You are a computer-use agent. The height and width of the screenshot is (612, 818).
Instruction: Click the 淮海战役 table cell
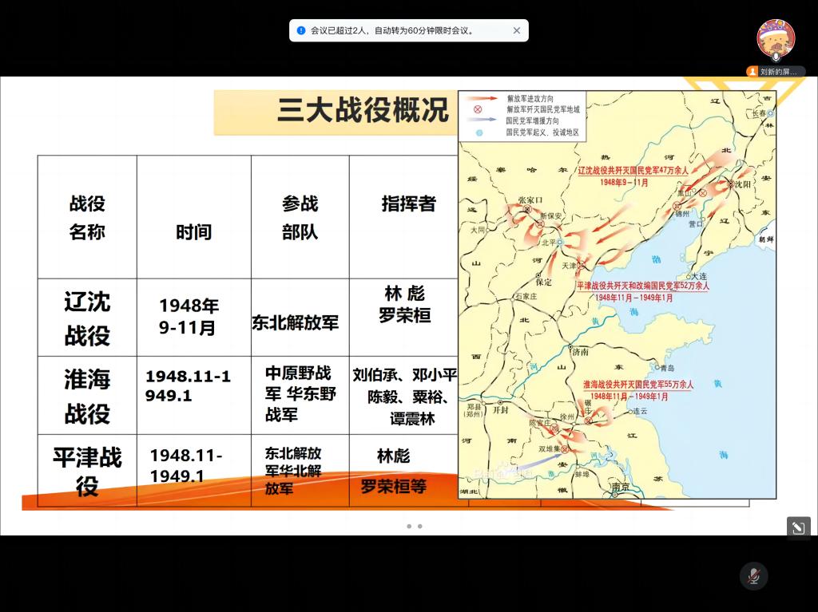click(87, 396)
